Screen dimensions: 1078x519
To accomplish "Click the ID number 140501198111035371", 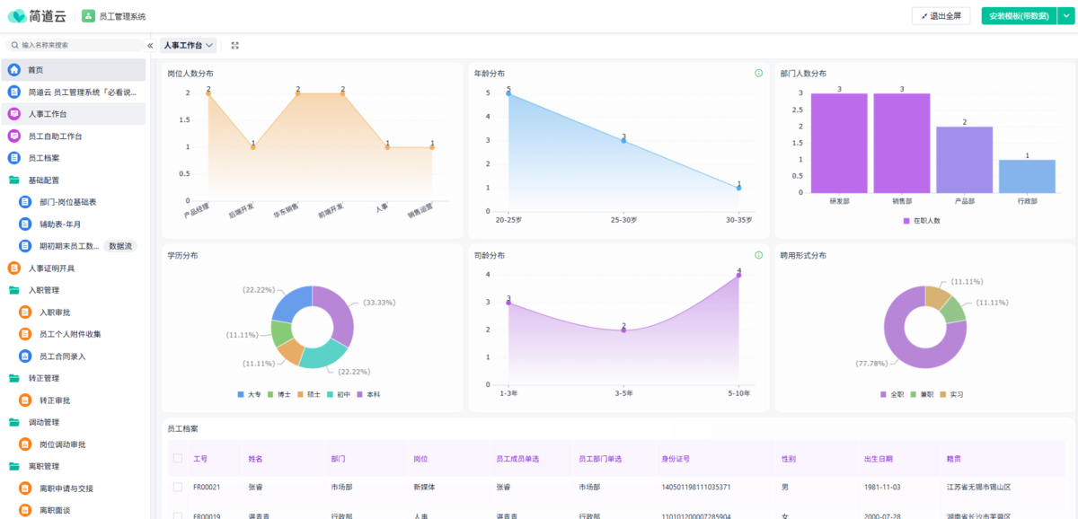I will [696, 488].
